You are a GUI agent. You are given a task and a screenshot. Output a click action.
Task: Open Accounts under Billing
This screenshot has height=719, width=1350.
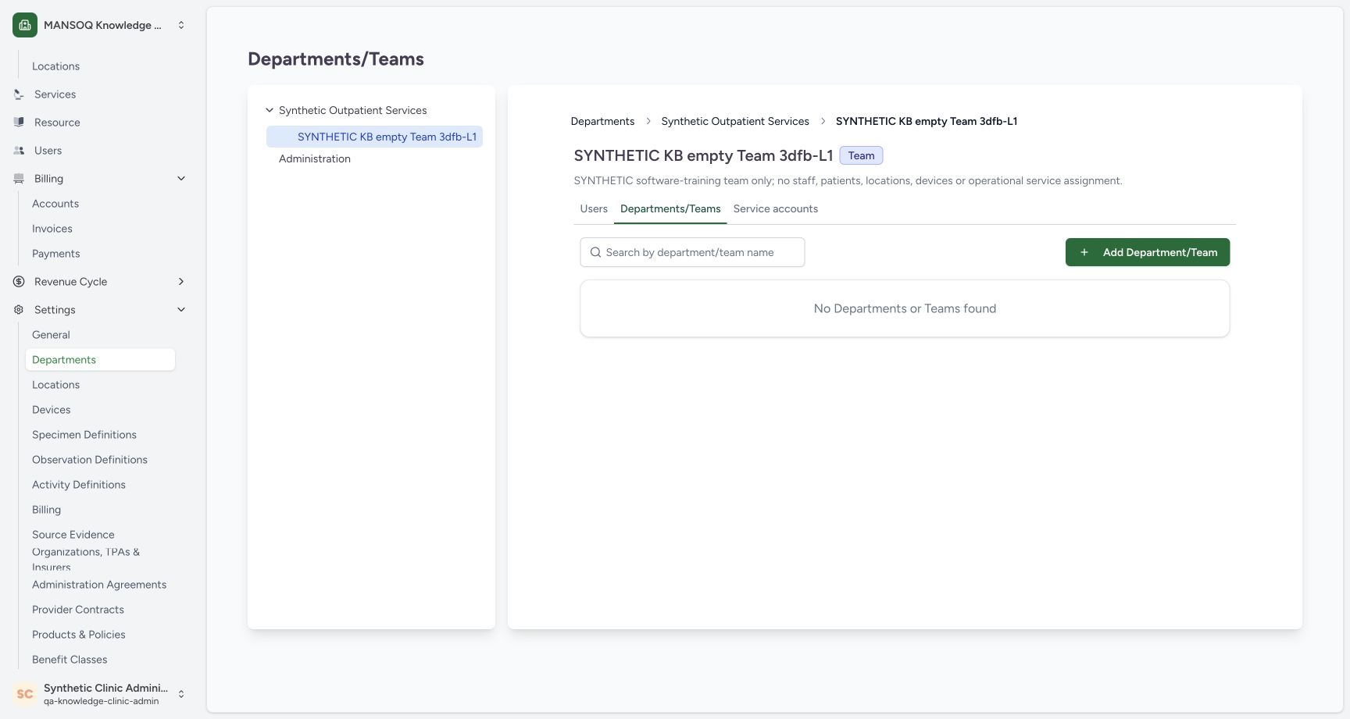click(x=55, y=204)
